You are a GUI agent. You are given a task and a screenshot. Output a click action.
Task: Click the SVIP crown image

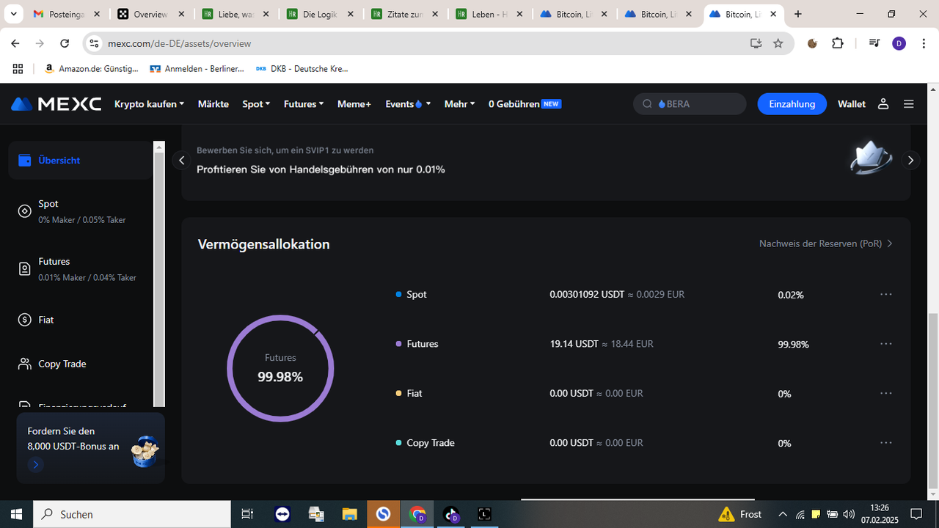[x=871, y=158]
